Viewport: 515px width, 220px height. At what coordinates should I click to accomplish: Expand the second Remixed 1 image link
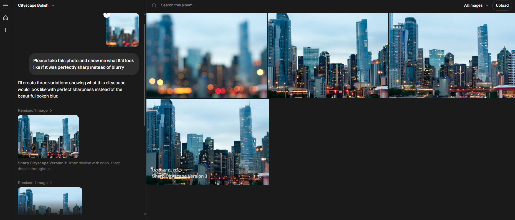click(x=35, y=183)
